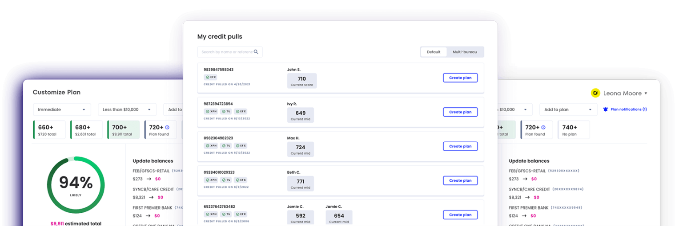Click the EFX bureau badge in John S.'s row
683x226 pixels.
(210, 77)
